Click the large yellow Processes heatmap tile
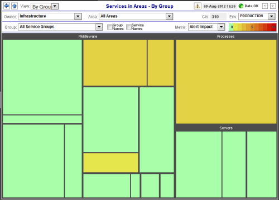This screenshot has width=279, height=200. (226, 82)
